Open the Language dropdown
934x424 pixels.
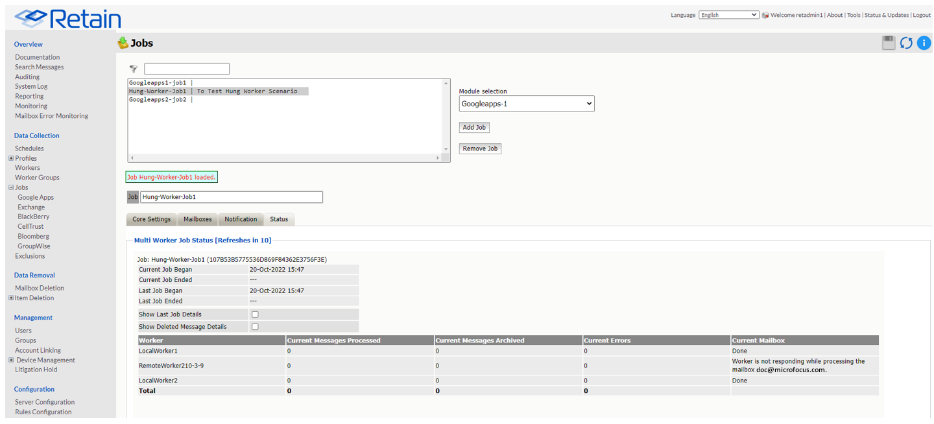pos(728,15)
